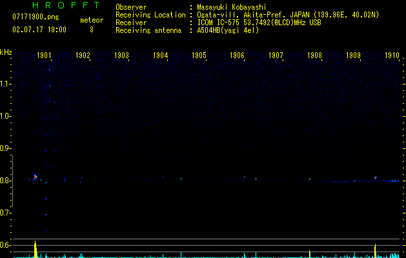Click the 1.1 kHz frequency label

pos(5,84)
